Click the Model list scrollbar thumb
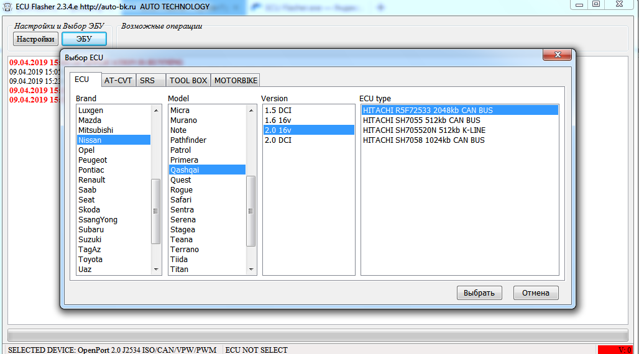639x354 pixels. [251, 211]
